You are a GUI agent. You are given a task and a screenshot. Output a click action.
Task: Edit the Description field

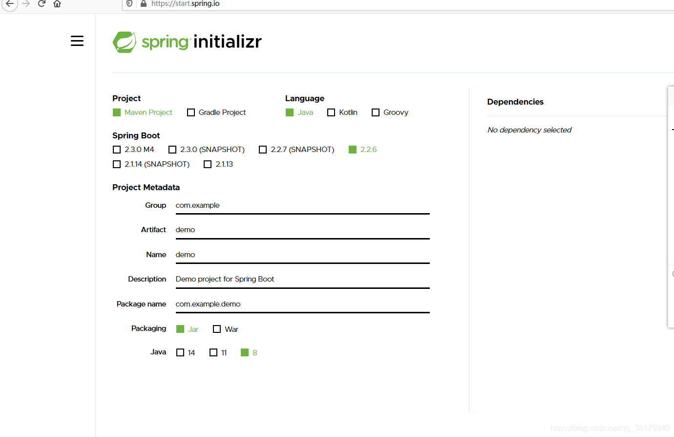(303, 280)
